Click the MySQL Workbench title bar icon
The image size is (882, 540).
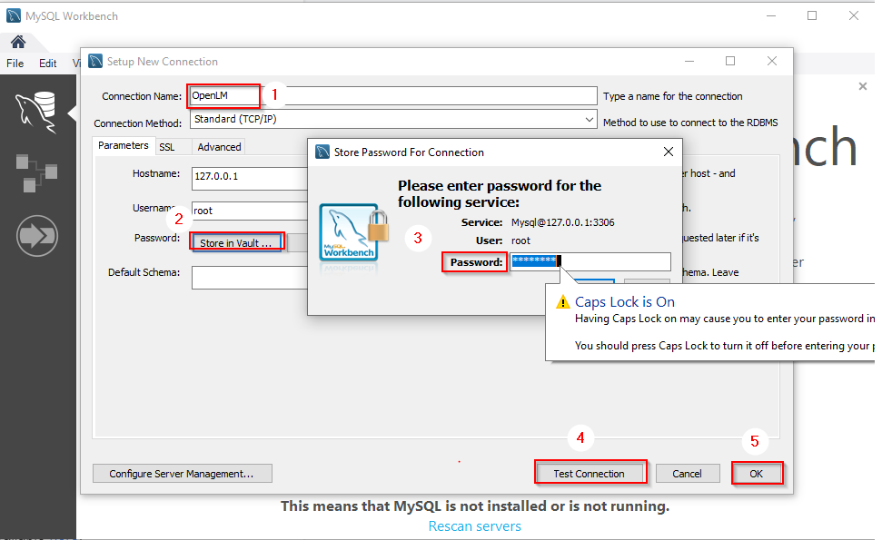(x=14, y=15)
